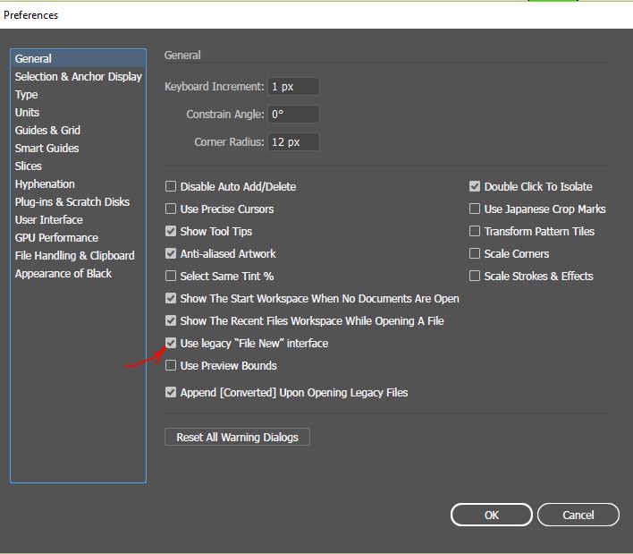
Task: Show Appearance of Black preferences
Action: click(63, 274)
